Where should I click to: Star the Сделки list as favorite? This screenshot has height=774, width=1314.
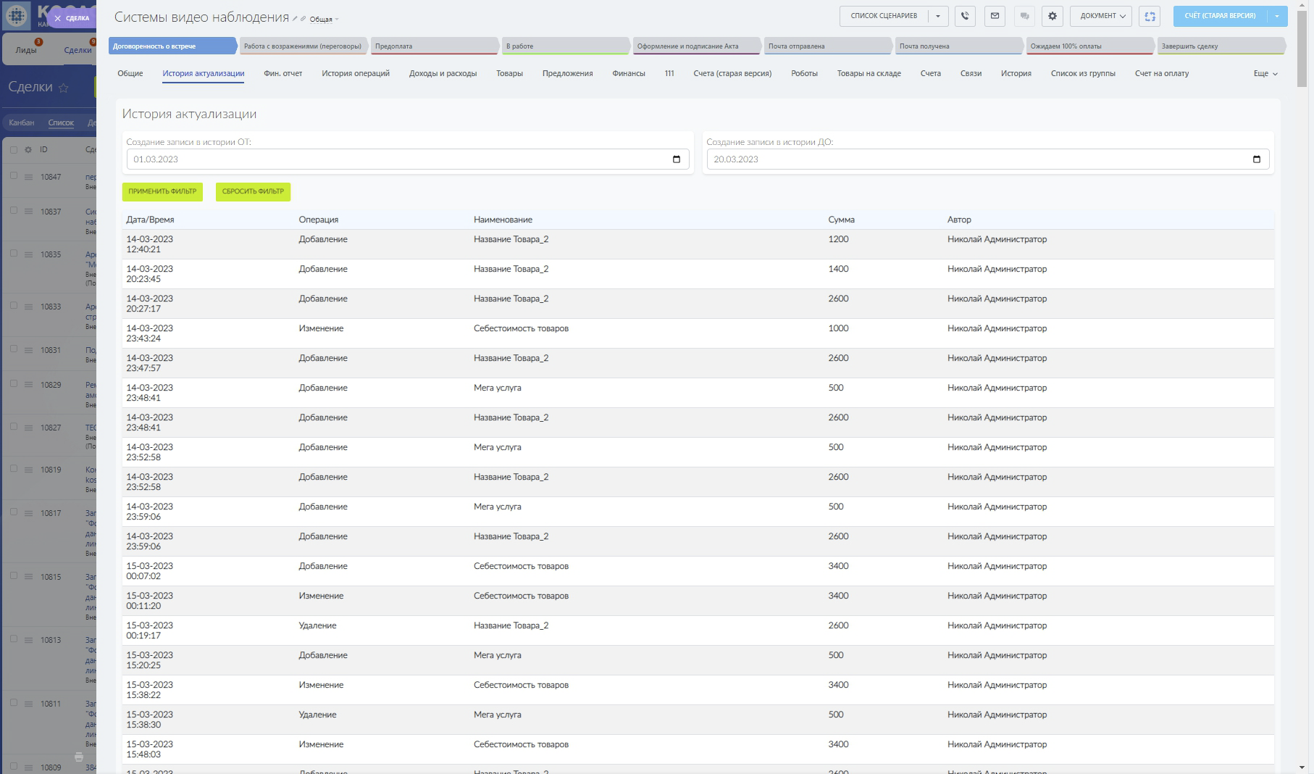point(64,88)
